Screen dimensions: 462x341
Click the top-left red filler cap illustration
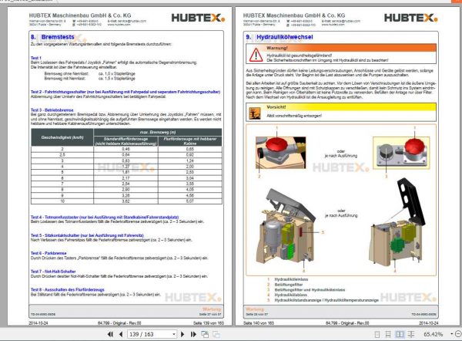pyautogui.click(x=280, y=152)
